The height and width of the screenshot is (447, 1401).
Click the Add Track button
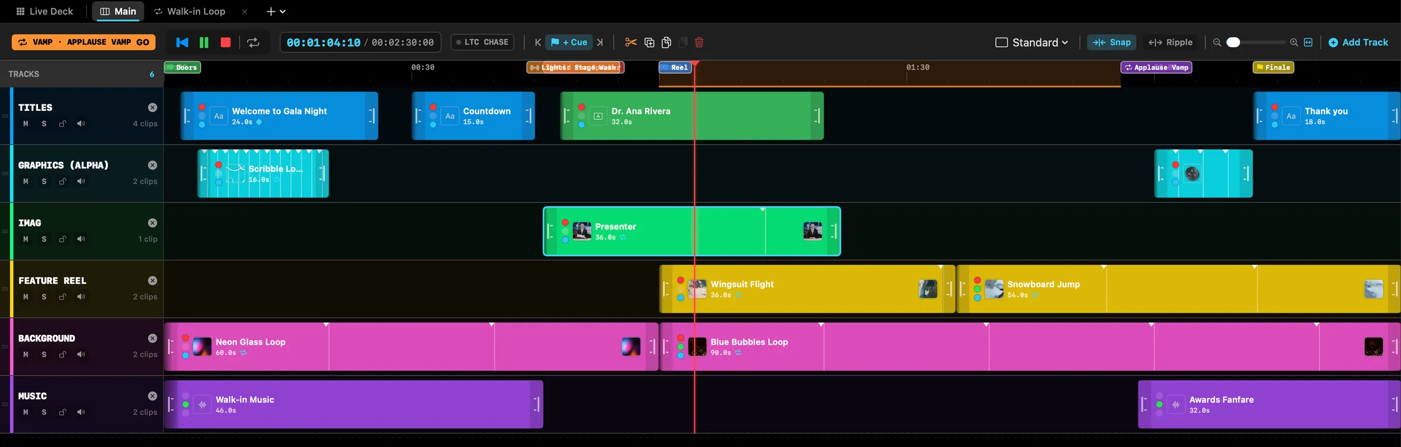click(1358, 42)
